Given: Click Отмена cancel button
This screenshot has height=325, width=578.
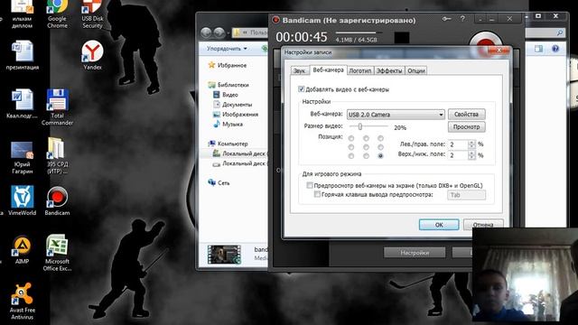Looking at the screenshot, I should click(x=483, y=225).
